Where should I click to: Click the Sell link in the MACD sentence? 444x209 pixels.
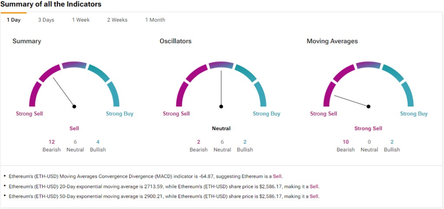coord(277,176)
